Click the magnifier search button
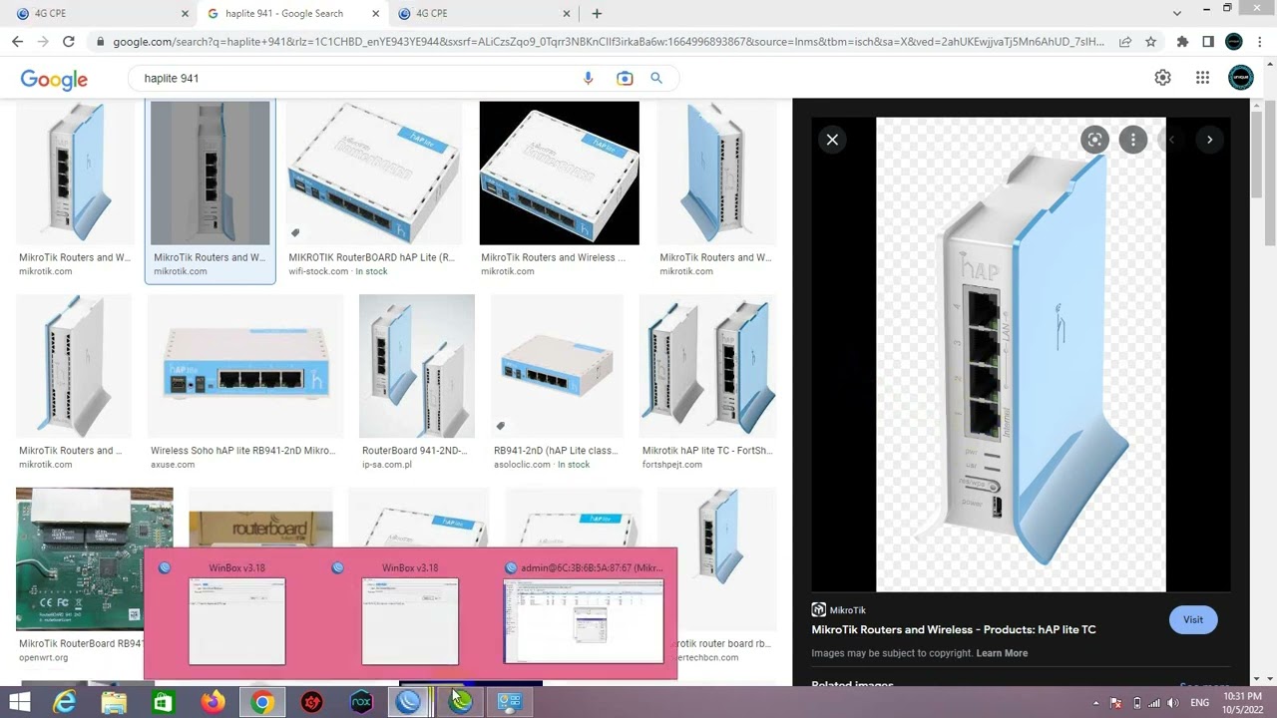This screenshot has height=718, width=1277. 656,78
